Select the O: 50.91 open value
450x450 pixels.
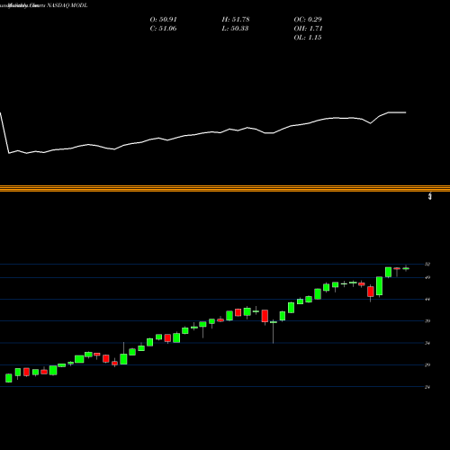pos(163,20)
